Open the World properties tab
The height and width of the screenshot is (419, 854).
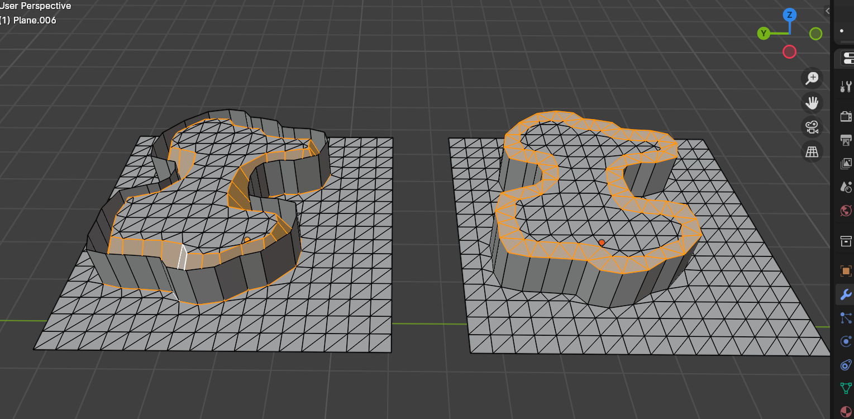846,211
